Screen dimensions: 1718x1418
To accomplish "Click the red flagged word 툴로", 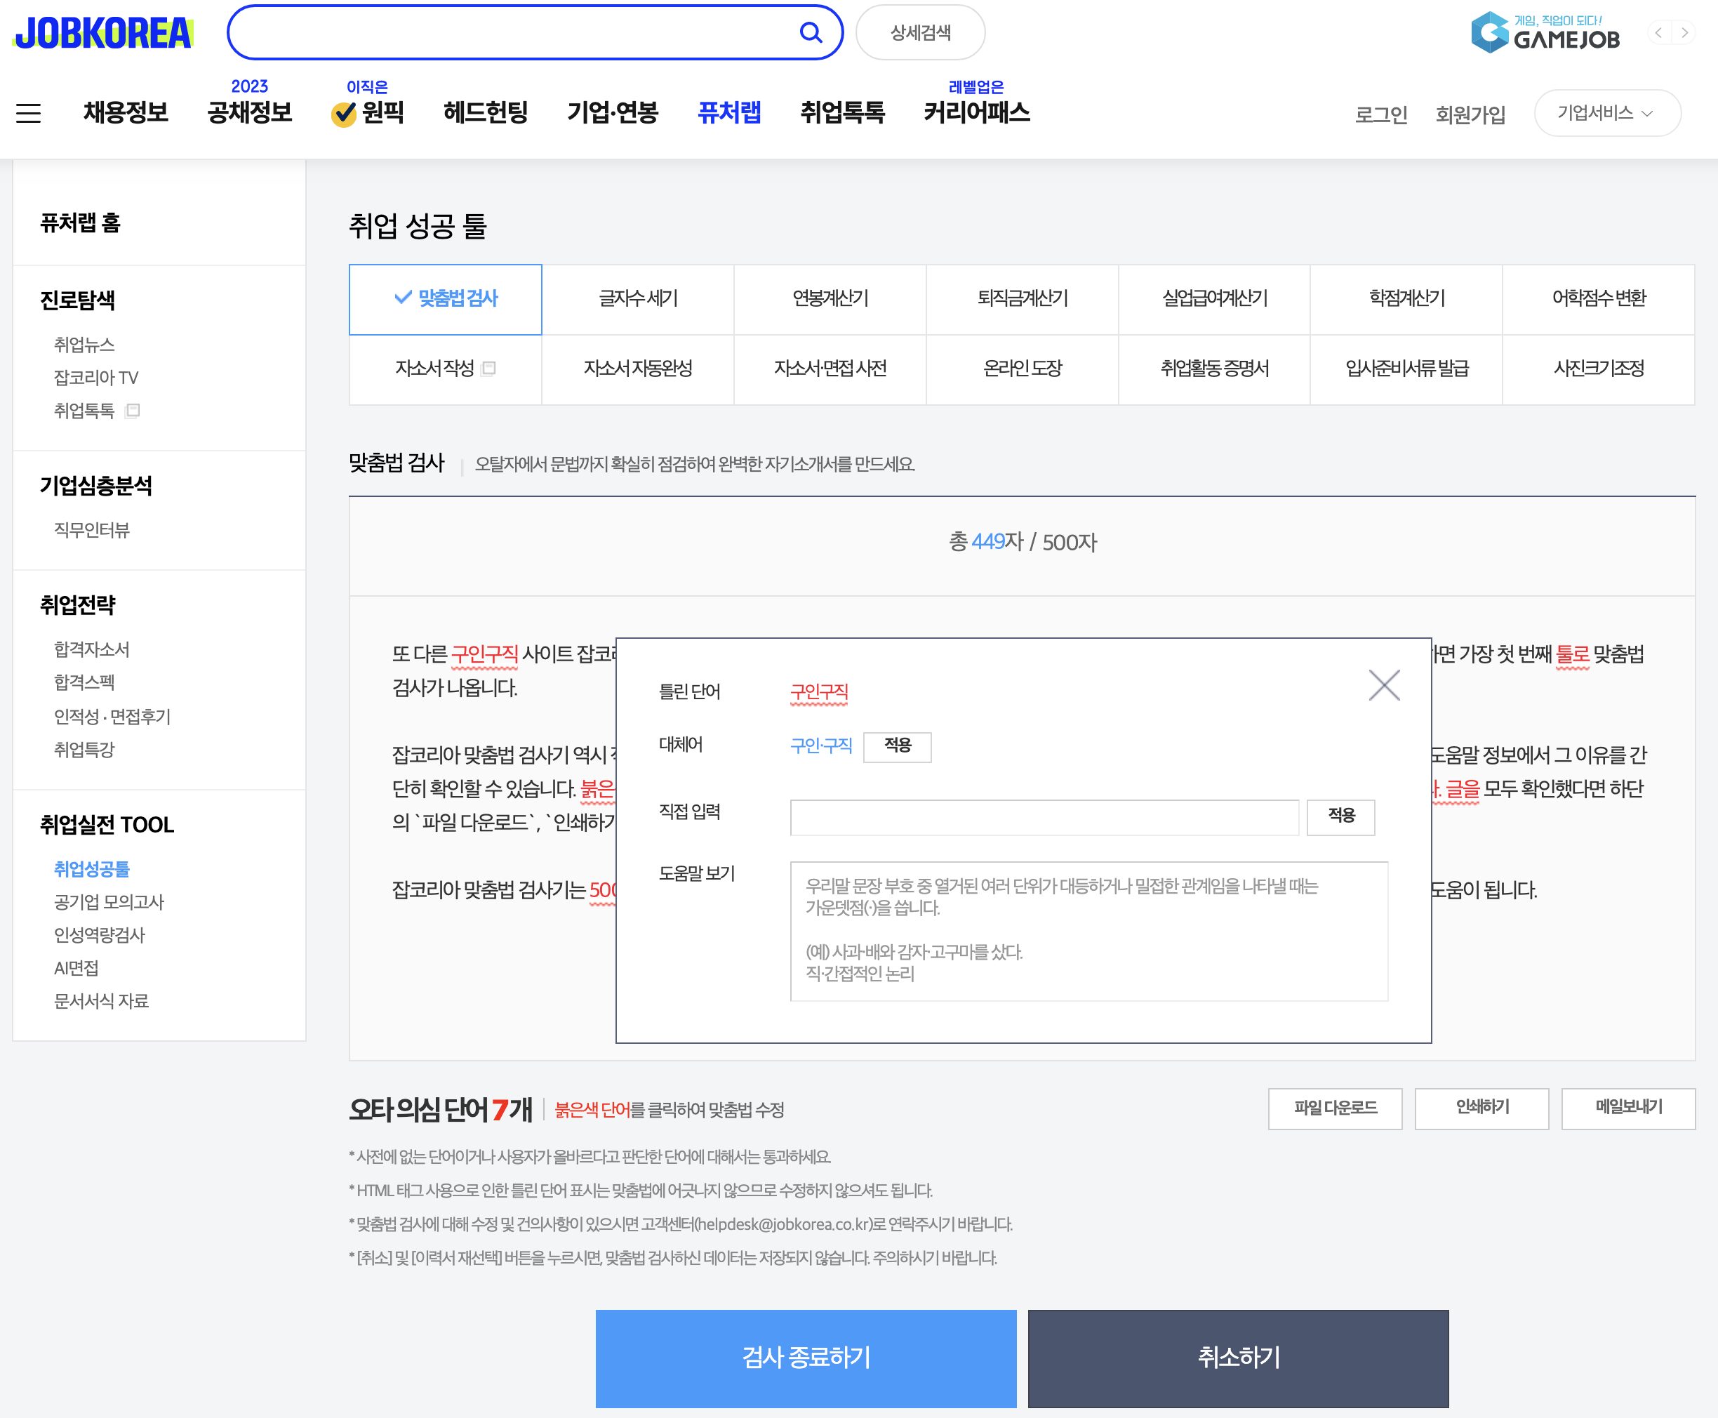I will tap(1573, 654).
